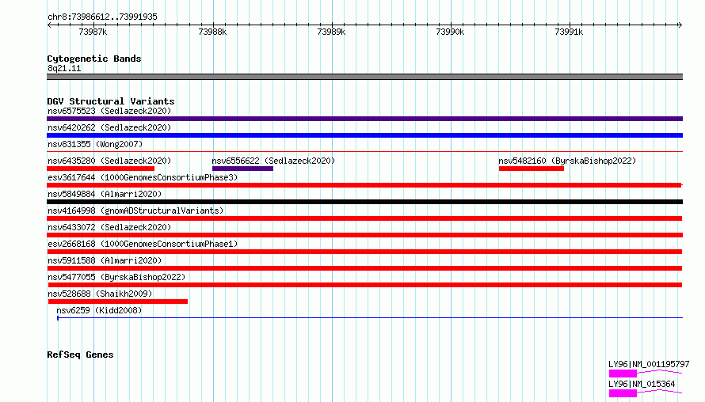The height and width of the screenshot is (402, 705).
Task: Open nsv5849884 (Almarri2020) variant label
Action: click(105, 194)
